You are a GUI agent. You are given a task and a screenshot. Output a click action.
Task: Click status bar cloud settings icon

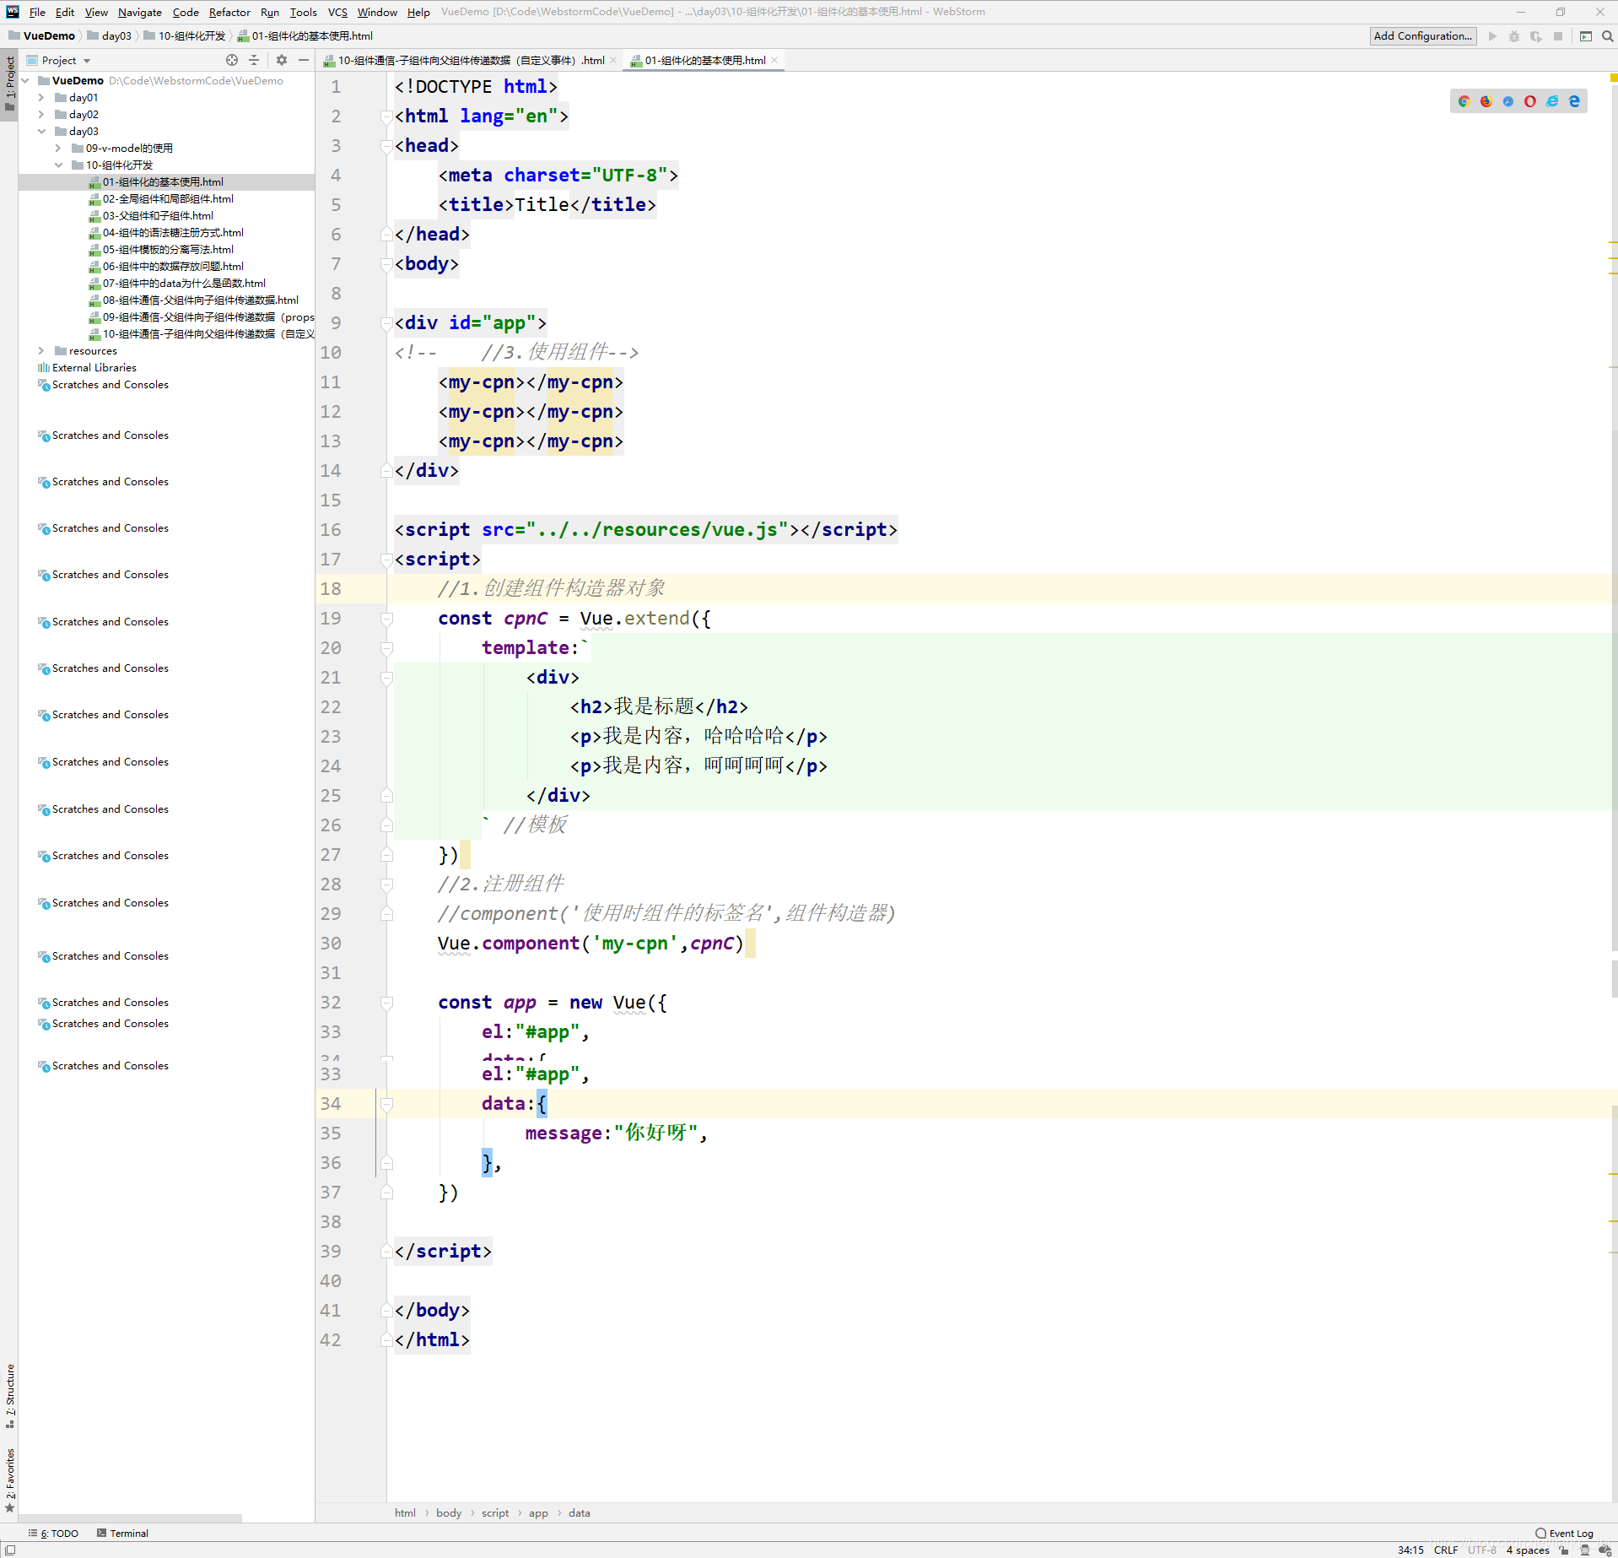(x=1605, y=1550)
